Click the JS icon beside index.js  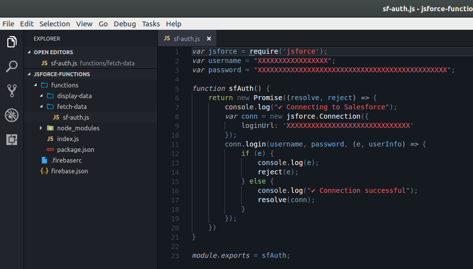pos(50,139)
